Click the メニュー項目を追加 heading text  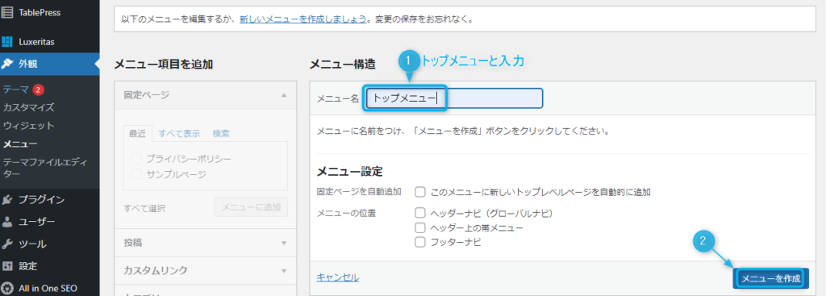pyautogui.click(x=164, y=65)
